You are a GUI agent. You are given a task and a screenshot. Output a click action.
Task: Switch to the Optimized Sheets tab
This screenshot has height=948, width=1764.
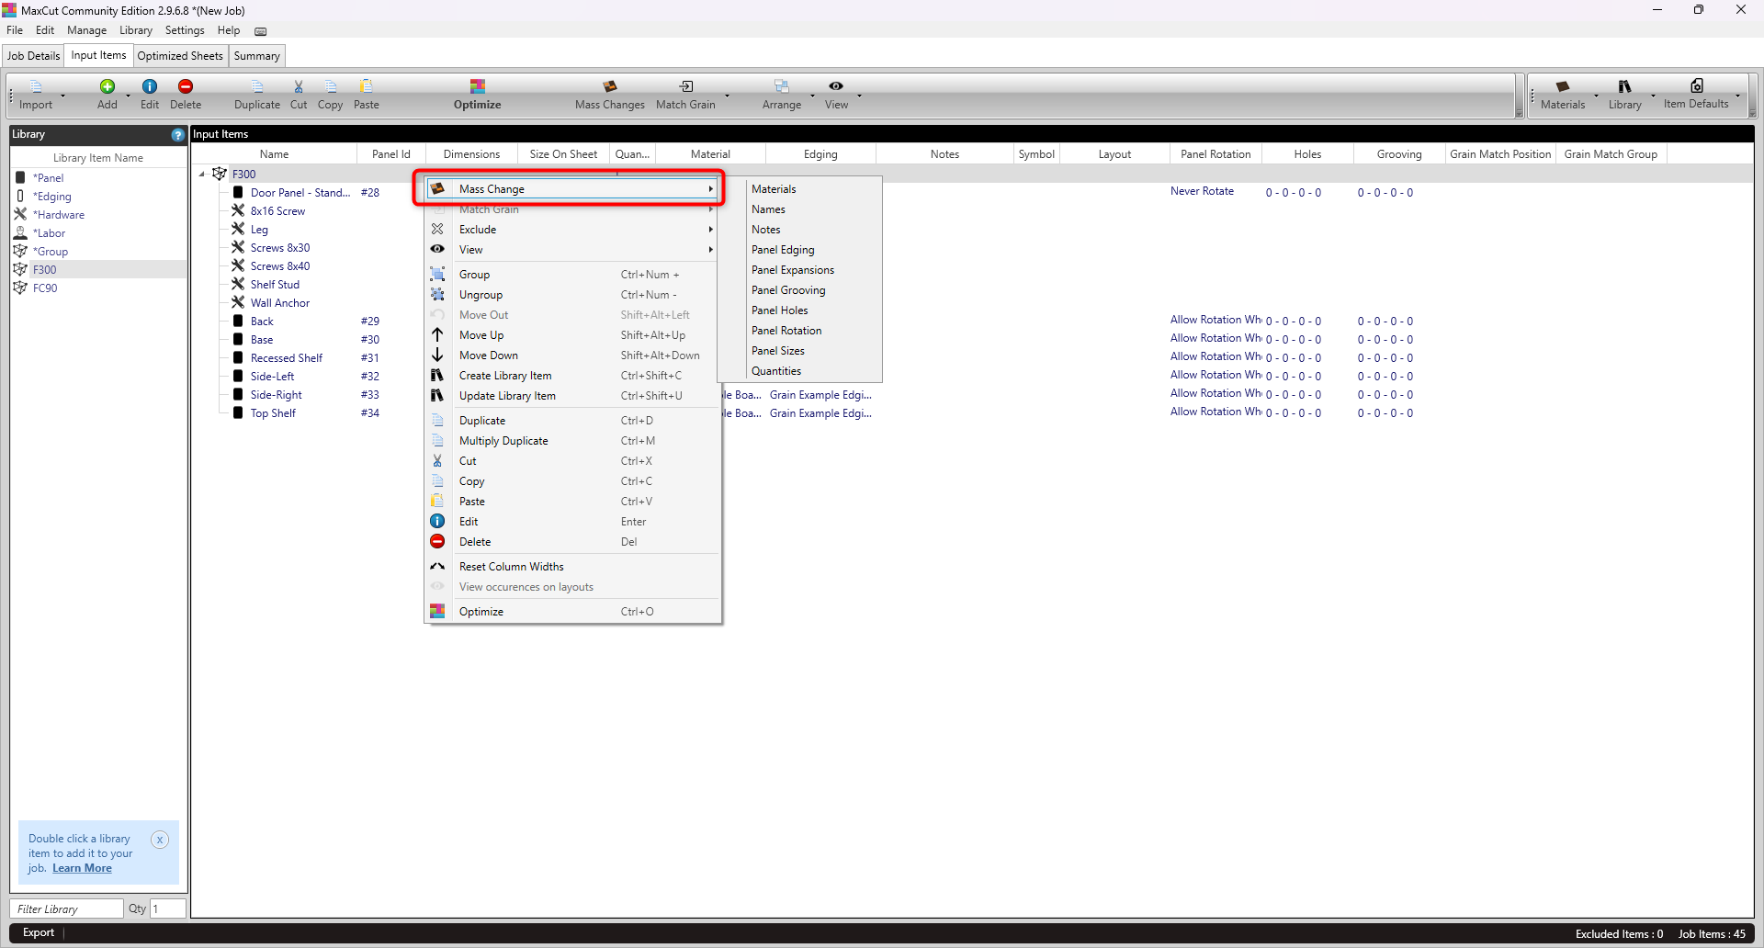pos(180,56)
